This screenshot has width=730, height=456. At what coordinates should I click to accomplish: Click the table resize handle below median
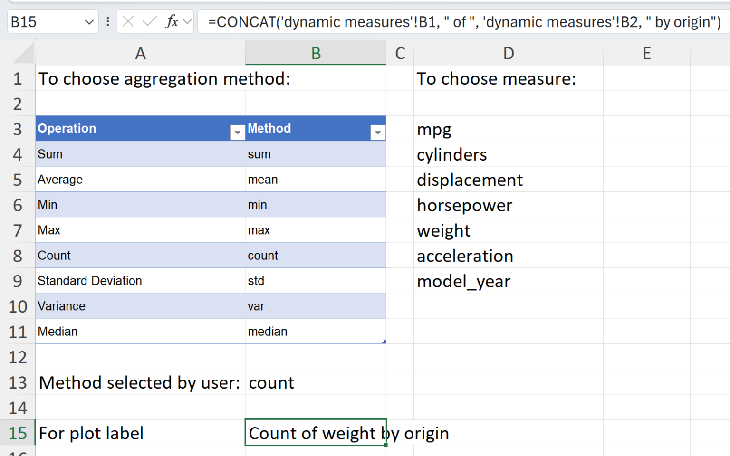tap(384, 342)
